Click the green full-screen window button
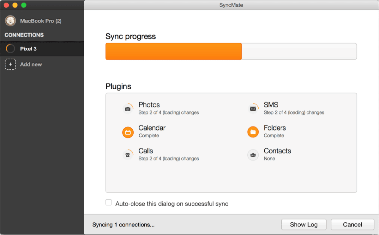The width and height of the screenshot is (379, 235). [x=24, y=5]
